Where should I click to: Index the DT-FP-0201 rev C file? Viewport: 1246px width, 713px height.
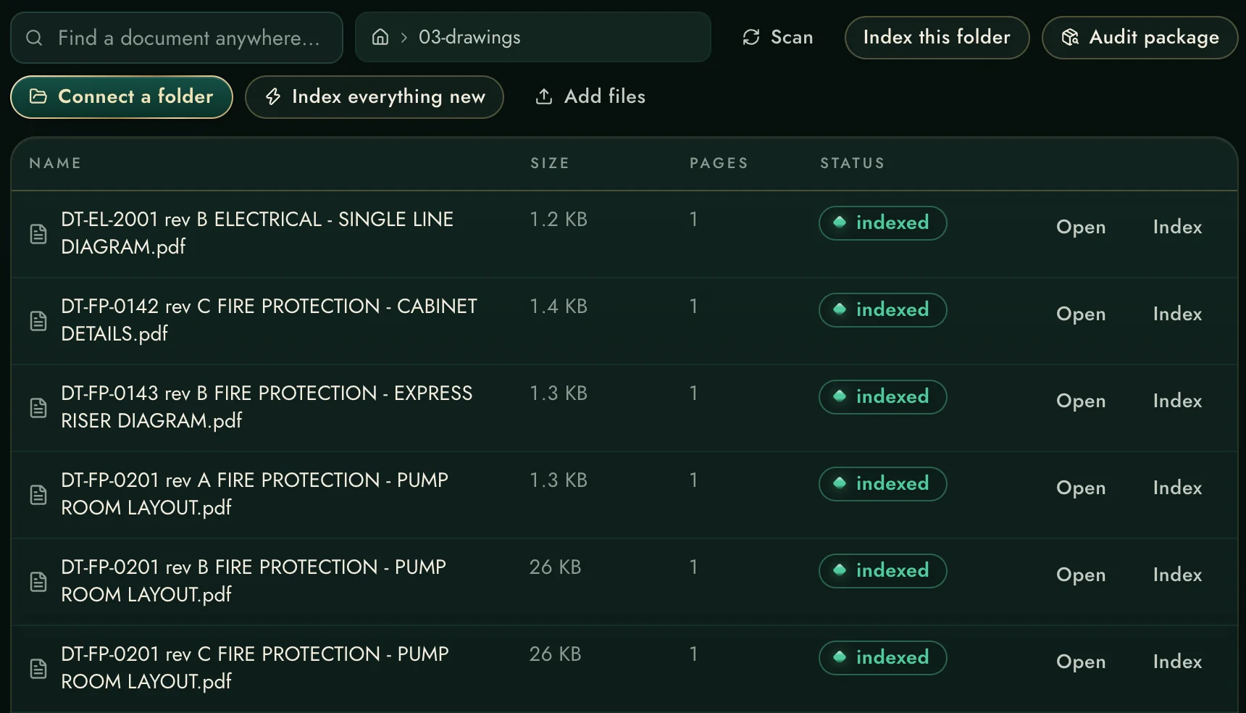(x=1177, y=662)
